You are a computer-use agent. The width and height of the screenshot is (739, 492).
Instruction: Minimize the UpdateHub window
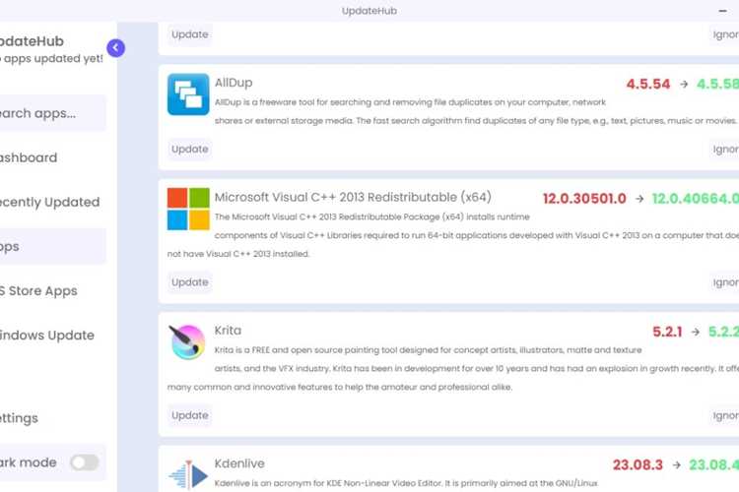click(722, 11)
